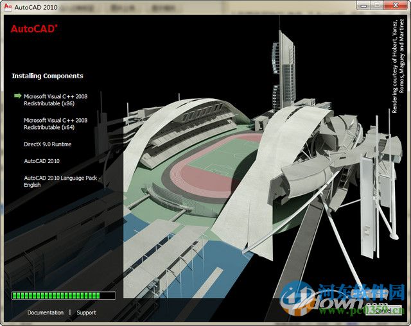Select 'Microsoft Visual C++ 2008 Redistributable (x64)' text
Screen dimensions: 411x326
(56, 124)
